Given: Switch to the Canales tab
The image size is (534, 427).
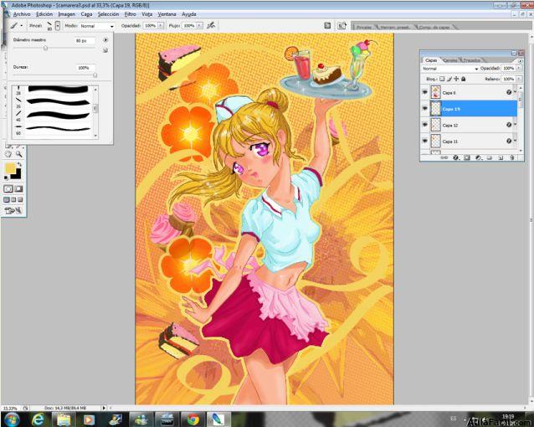Looking at the screenshot, I should 450,60.
